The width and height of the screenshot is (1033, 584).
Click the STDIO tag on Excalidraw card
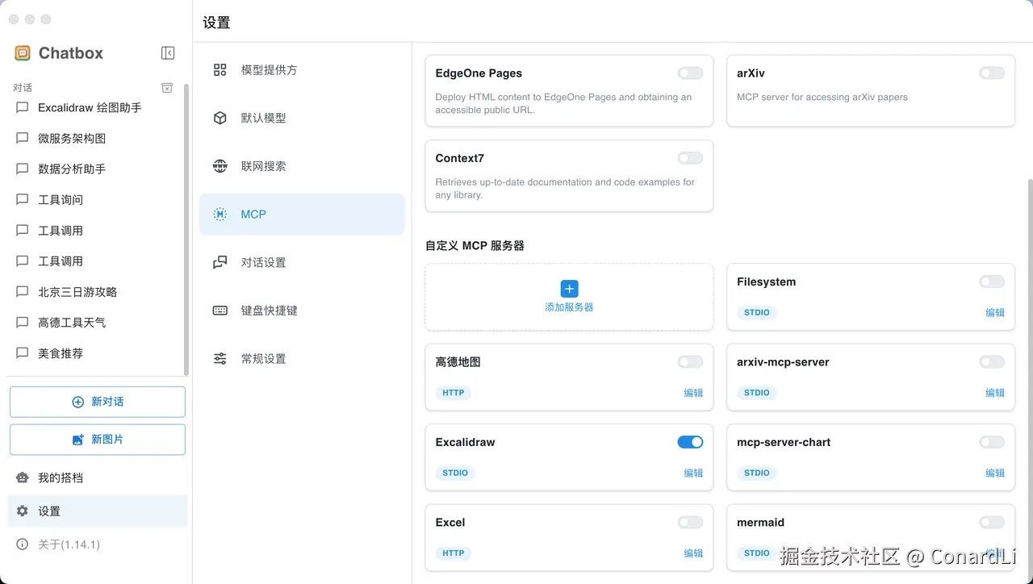point(455,473)
